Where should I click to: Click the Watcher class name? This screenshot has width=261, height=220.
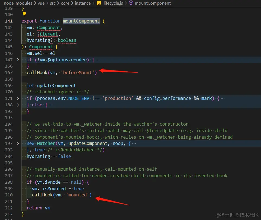(x=46, y=144)
